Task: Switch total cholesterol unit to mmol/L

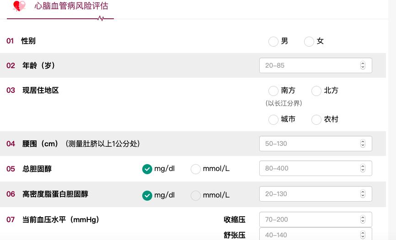Action: point(196,169)
